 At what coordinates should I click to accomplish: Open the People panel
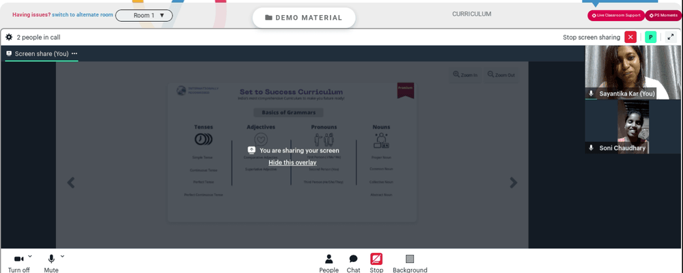click(329, 263)
